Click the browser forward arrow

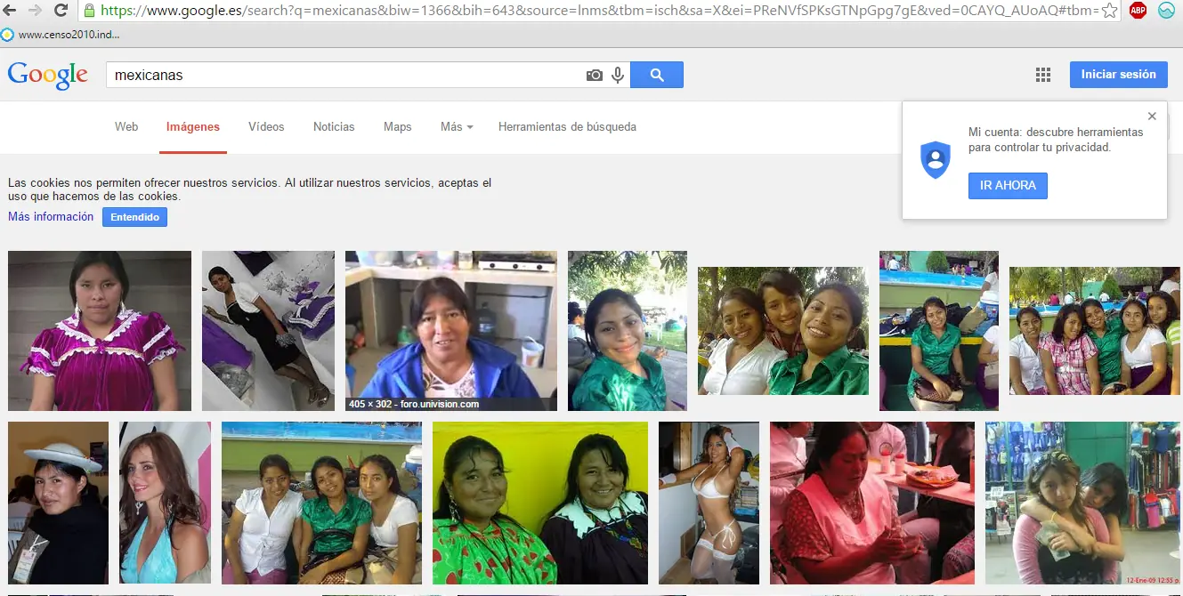(36, 11)
